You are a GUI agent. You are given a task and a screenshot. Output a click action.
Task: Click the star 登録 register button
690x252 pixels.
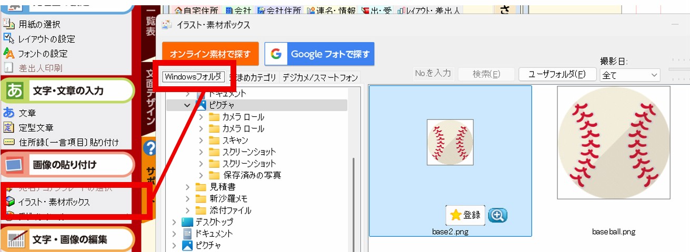465,215
